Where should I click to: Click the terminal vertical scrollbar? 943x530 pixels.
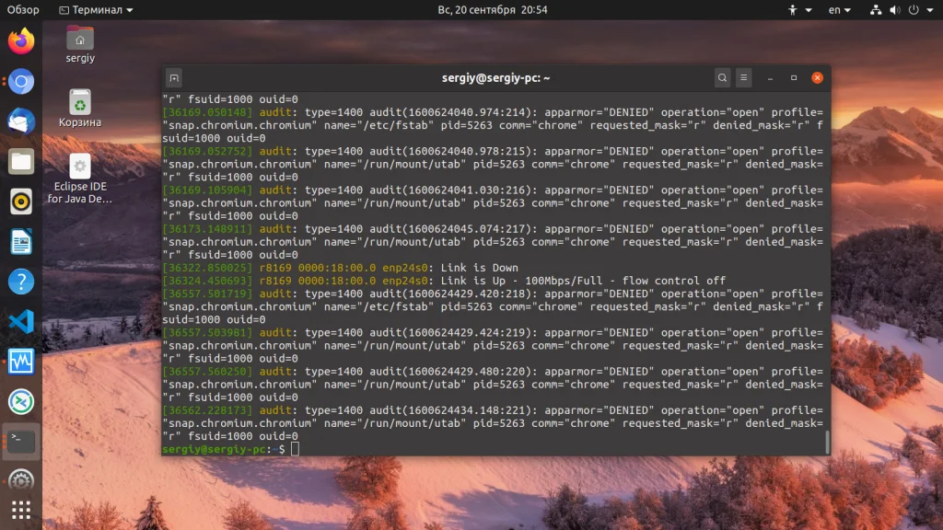click(x=828, y=443)
